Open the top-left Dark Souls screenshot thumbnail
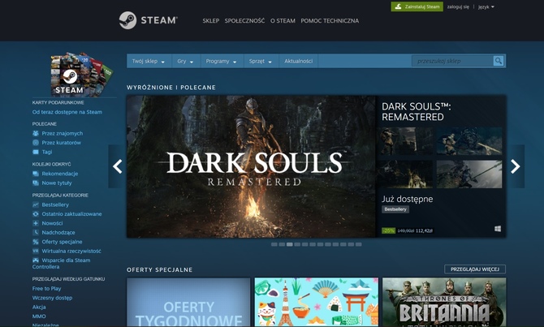This screenshot has height=327, width=544. coord(405,141)
